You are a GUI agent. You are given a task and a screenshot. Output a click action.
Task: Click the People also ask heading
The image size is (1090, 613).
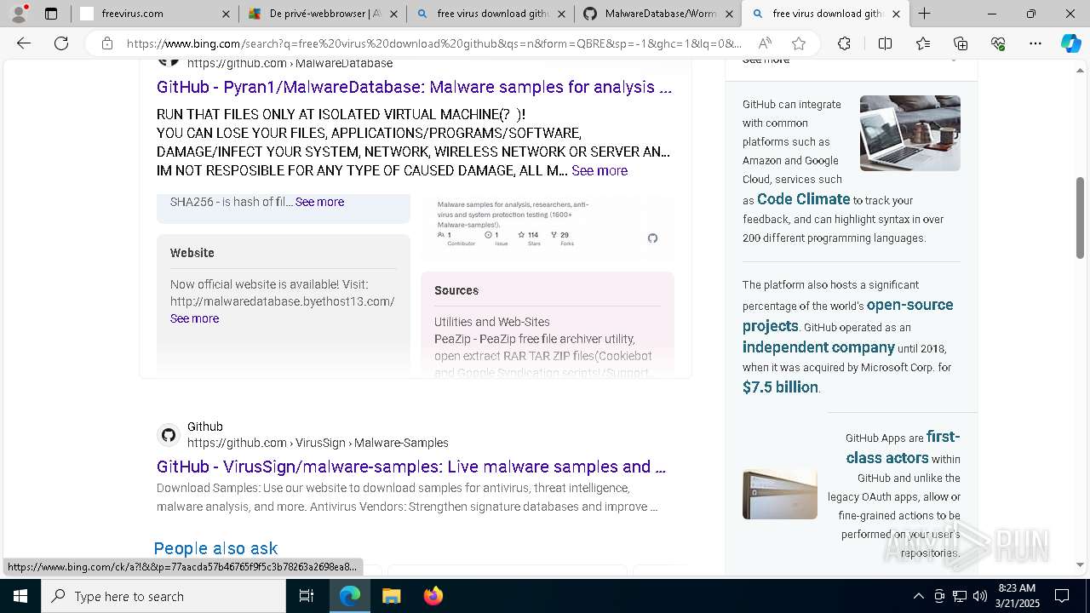coord(215,548)
